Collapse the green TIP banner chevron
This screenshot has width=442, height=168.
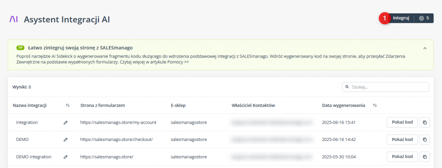tap(425, 48)
